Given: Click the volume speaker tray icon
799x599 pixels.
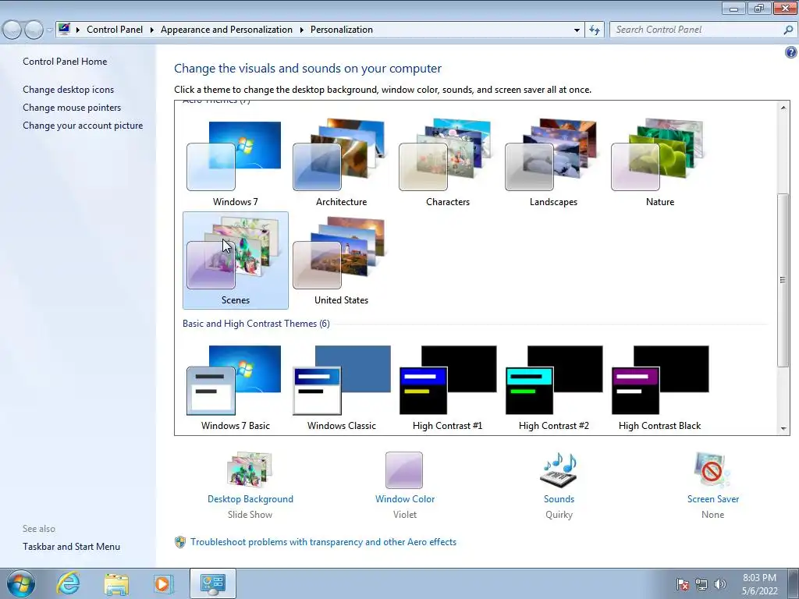Looking at the screenshot, I should tap(719, 584).
